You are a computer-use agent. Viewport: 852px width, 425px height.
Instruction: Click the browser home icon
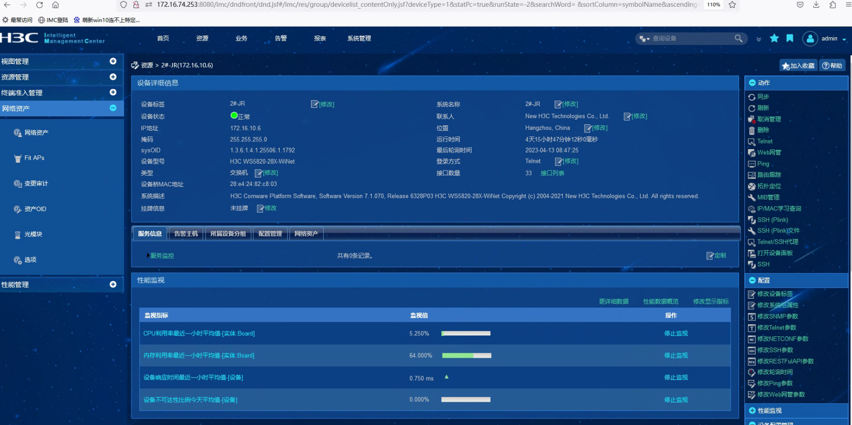tap(55, 5)
